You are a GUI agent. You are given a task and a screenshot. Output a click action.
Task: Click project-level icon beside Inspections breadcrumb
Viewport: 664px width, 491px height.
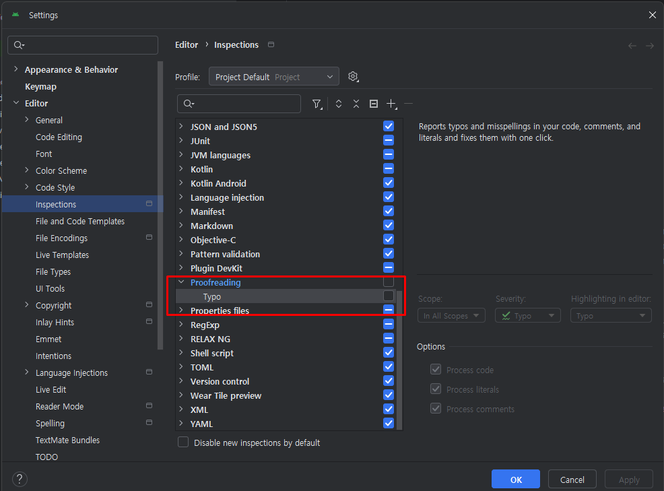(271, 44)
